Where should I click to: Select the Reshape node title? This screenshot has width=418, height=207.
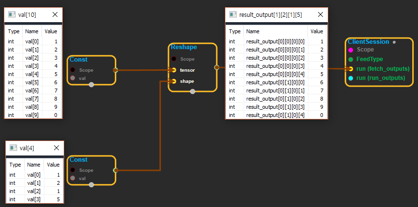(x=183, y=48)
